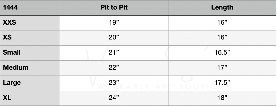This screenshot has height=106, width=277.
Task: Select the XL size row label
Action: pos(7,98)
